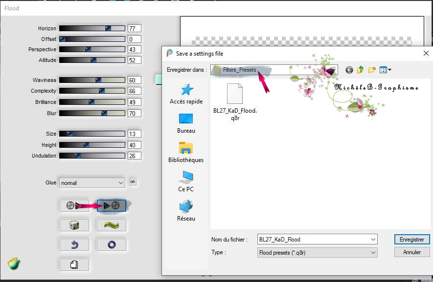Click the load preset button in Flood
Viewport: 433px width, 282px height.
(x=74, y=205)
